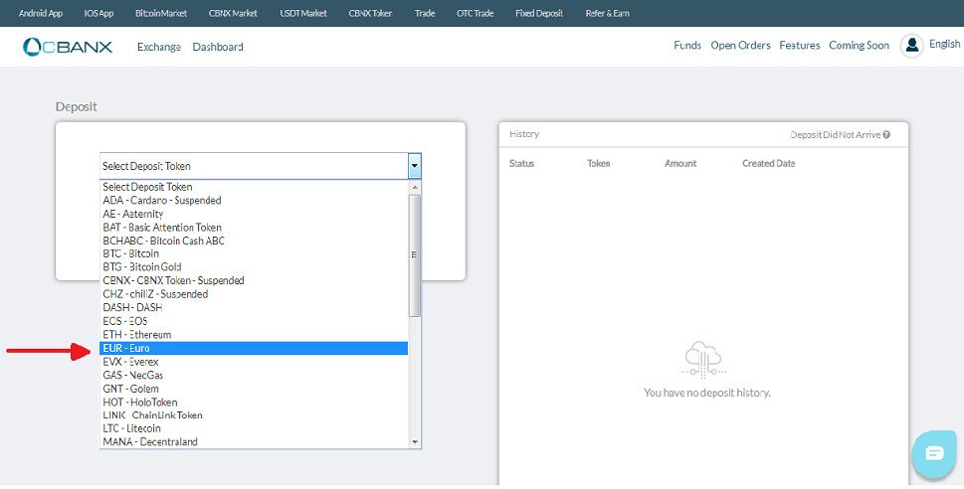Open CBNX Token page
The height and width of the screenshot is (489, 964).
coord(370,13)
